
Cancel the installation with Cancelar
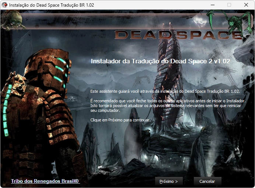pos(207,181)
